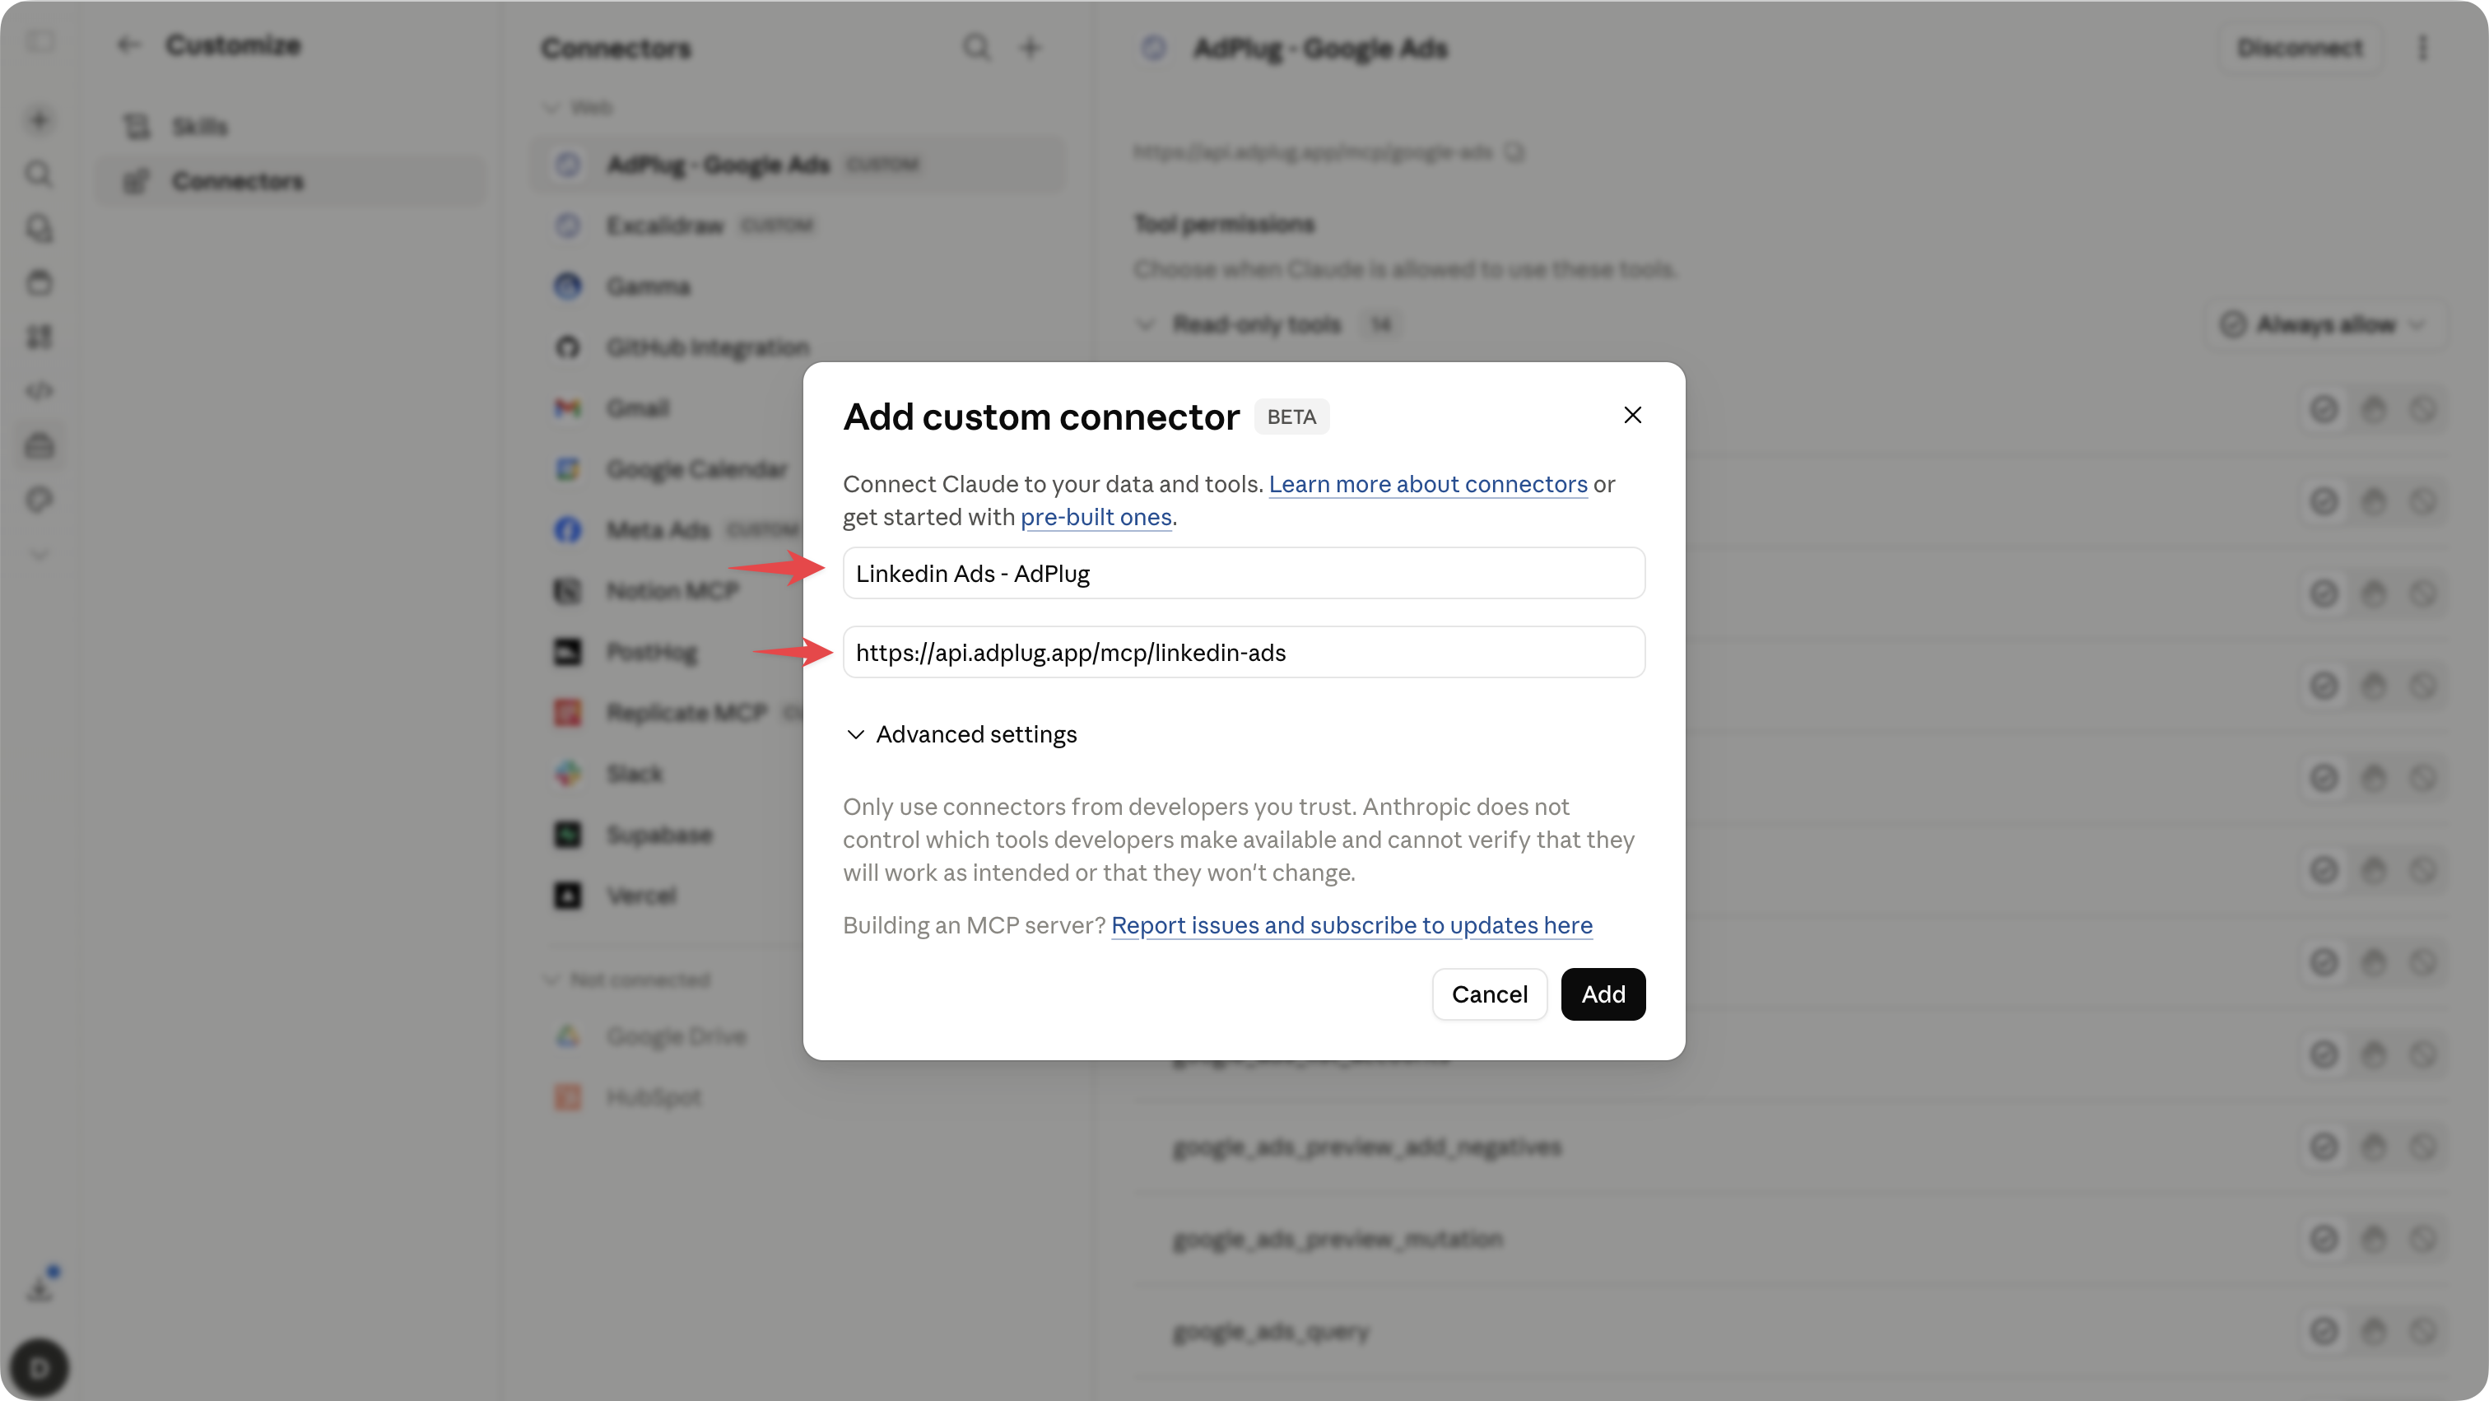Click the connector name input field
This screenshot has width=2489, height=1401.
[x=1244, y=573]
